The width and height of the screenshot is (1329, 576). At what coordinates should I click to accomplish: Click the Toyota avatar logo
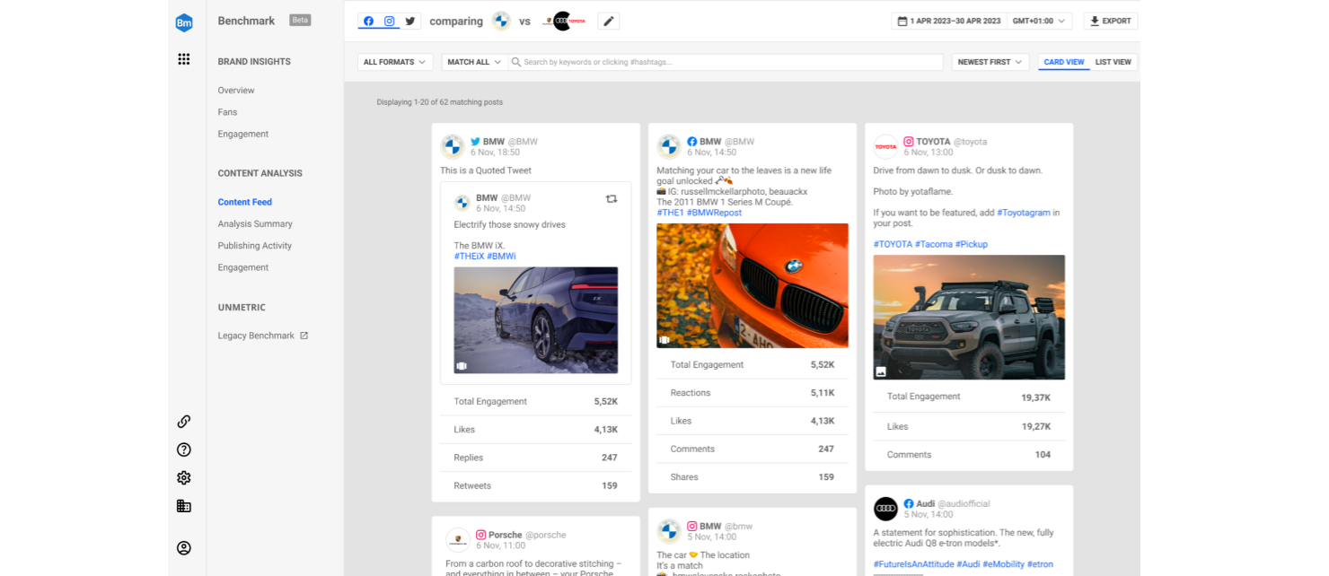click(x=885, y=146)
